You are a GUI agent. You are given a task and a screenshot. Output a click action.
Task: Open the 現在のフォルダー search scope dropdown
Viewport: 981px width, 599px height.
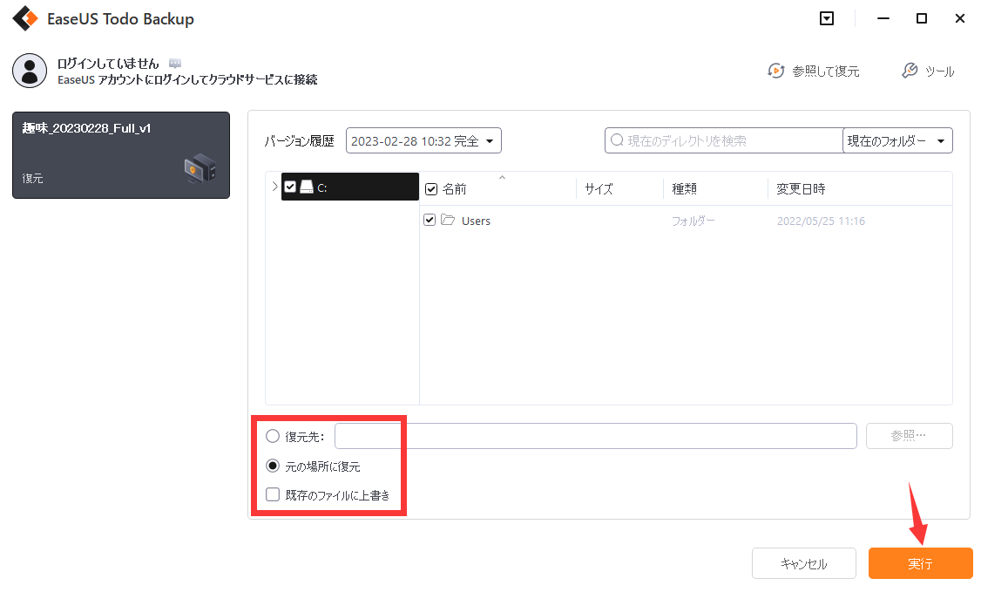tap(897, 140)
